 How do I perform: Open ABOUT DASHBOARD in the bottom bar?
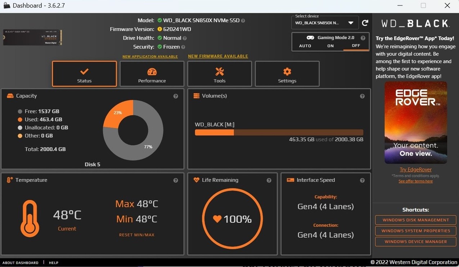click(20, 263)
